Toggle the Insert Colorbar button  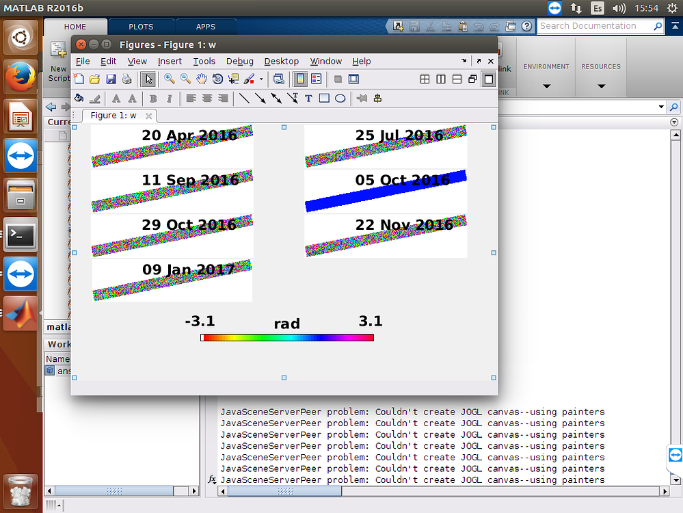[300, 79]
